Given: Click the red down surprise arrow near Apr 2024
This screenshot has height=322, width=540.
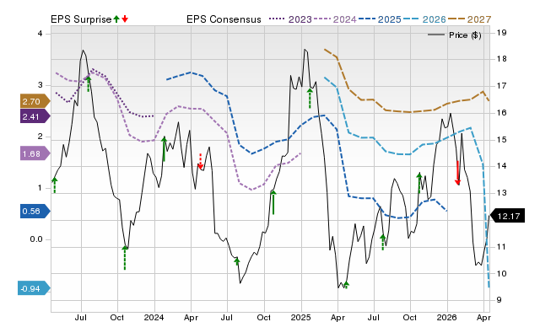Looking at the screenshot, I should (201, 161).
